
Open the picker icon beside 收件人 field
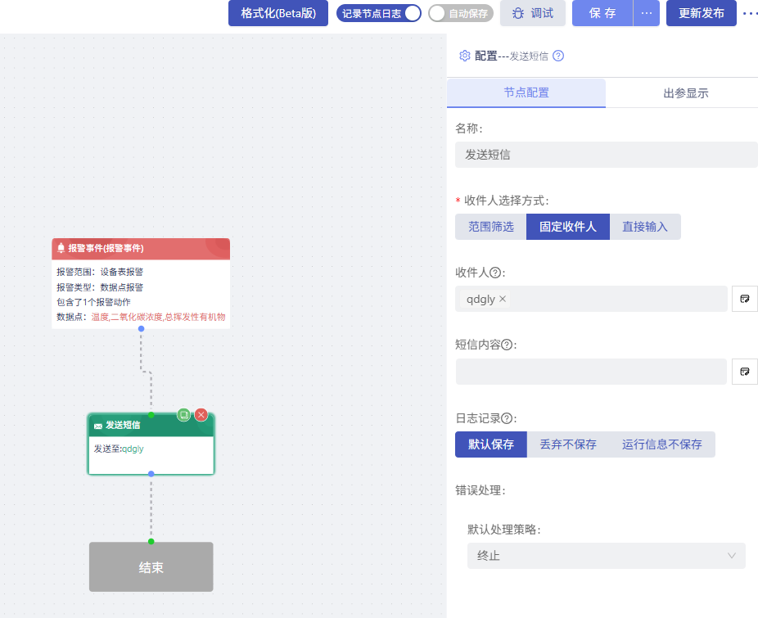(744, 299)
